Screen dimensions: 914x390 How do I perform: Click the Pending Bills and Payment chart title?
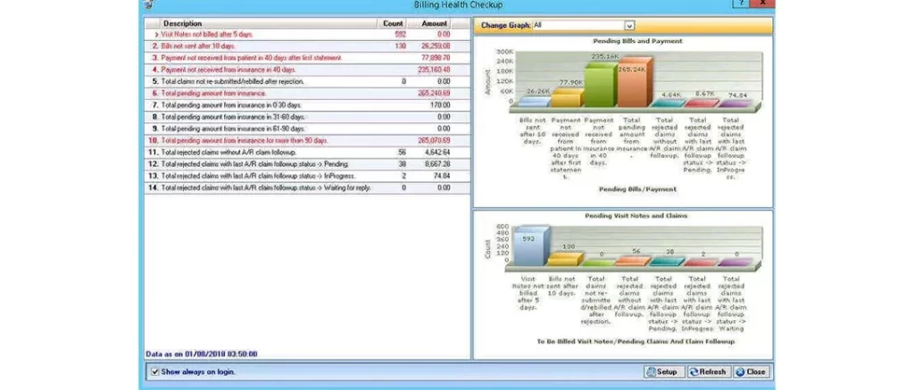(637, 41)
